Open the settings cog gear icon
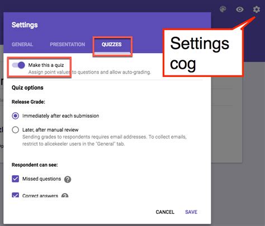 tap(257, 9)
